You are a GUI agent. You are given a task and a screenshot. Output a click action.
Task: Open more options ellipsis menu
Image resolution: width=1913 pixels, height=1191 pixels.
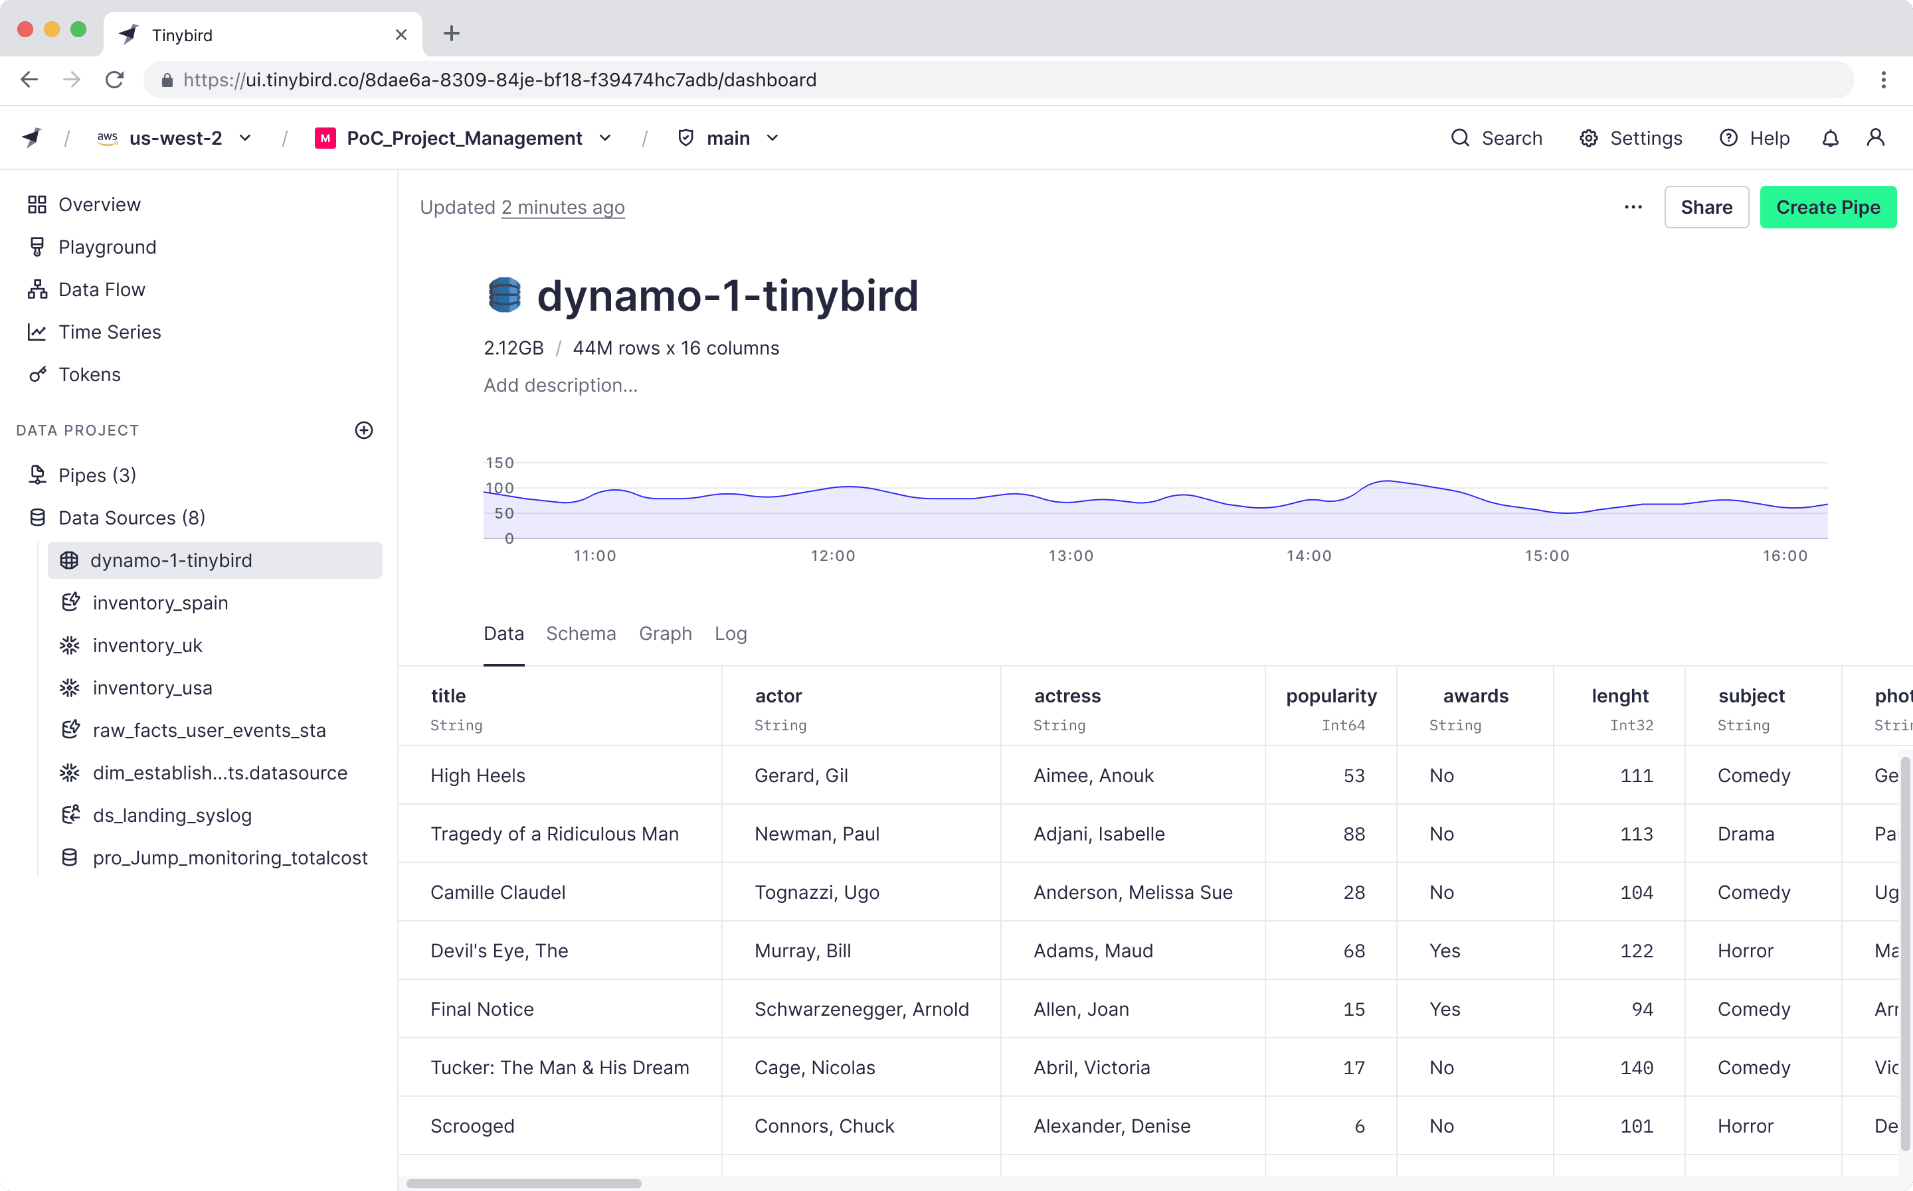coord(1633,207)
